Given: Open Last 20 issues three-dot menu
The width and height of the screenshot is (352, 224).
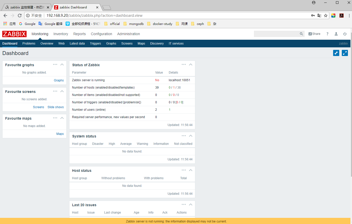Looking at the screenshot, I should (184, 204).
